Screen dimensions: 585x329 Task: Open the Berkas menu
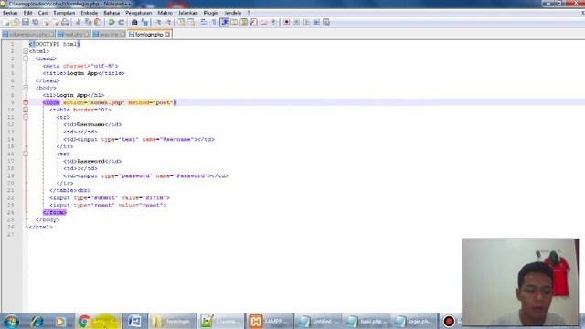tap(10, 13)
